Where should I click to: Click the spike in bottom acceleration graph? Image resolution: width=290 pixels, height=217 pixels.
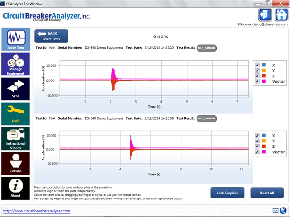coord(131,148)
